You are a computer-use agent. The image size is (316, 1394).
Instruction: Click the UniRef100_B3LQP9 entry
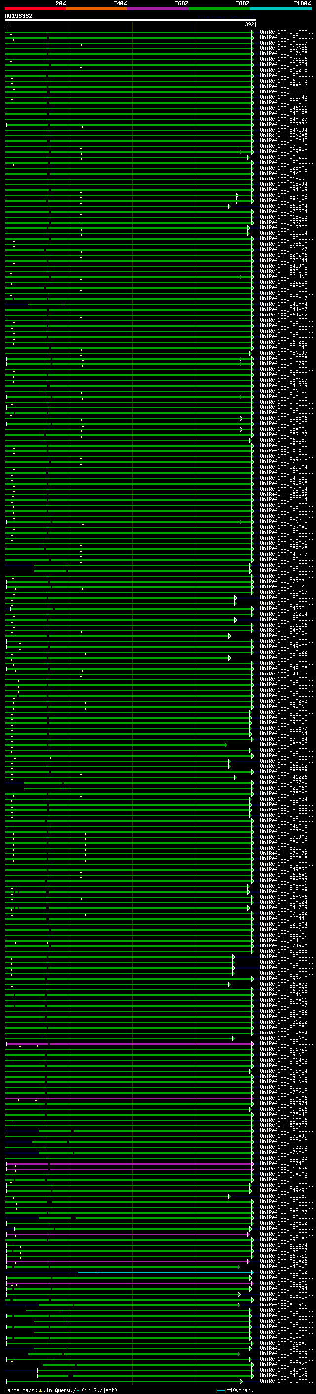coord(283,848)
